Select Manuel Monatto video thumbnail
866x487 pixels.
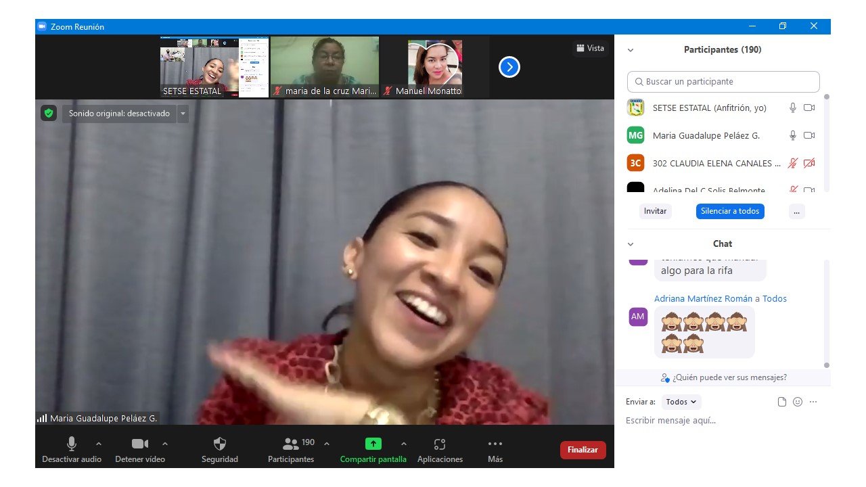435,67
